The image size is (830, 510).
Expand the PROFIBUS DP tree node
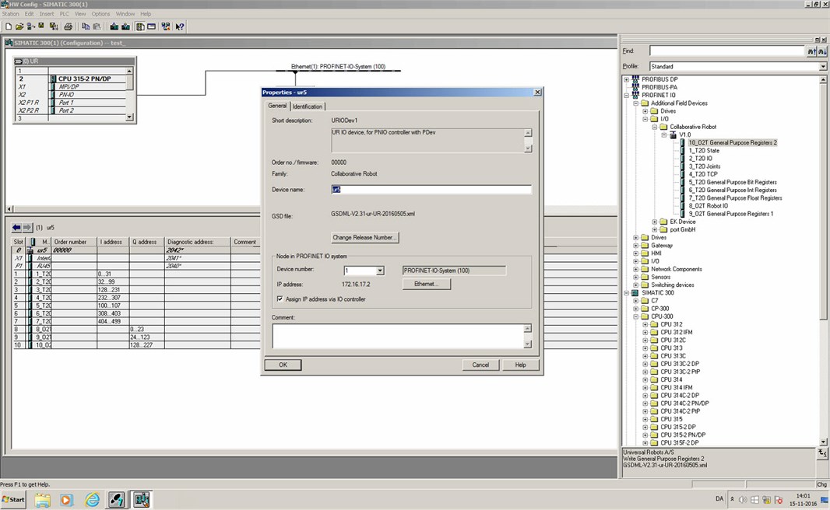[626, 79]
